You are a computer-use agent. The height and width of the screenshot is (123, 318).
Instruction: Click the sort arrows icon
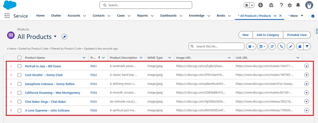281,46
